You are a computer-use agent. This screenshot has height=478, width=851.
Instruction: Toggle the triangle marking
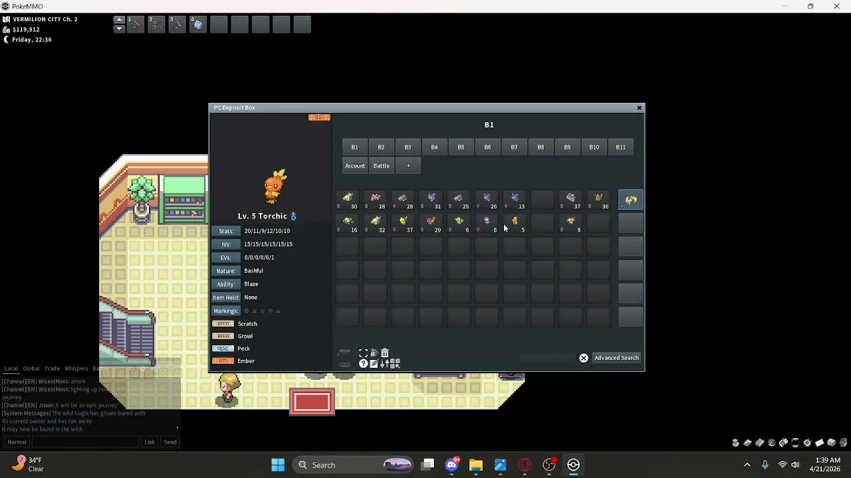pyautogui.click(x=255, y=311)
